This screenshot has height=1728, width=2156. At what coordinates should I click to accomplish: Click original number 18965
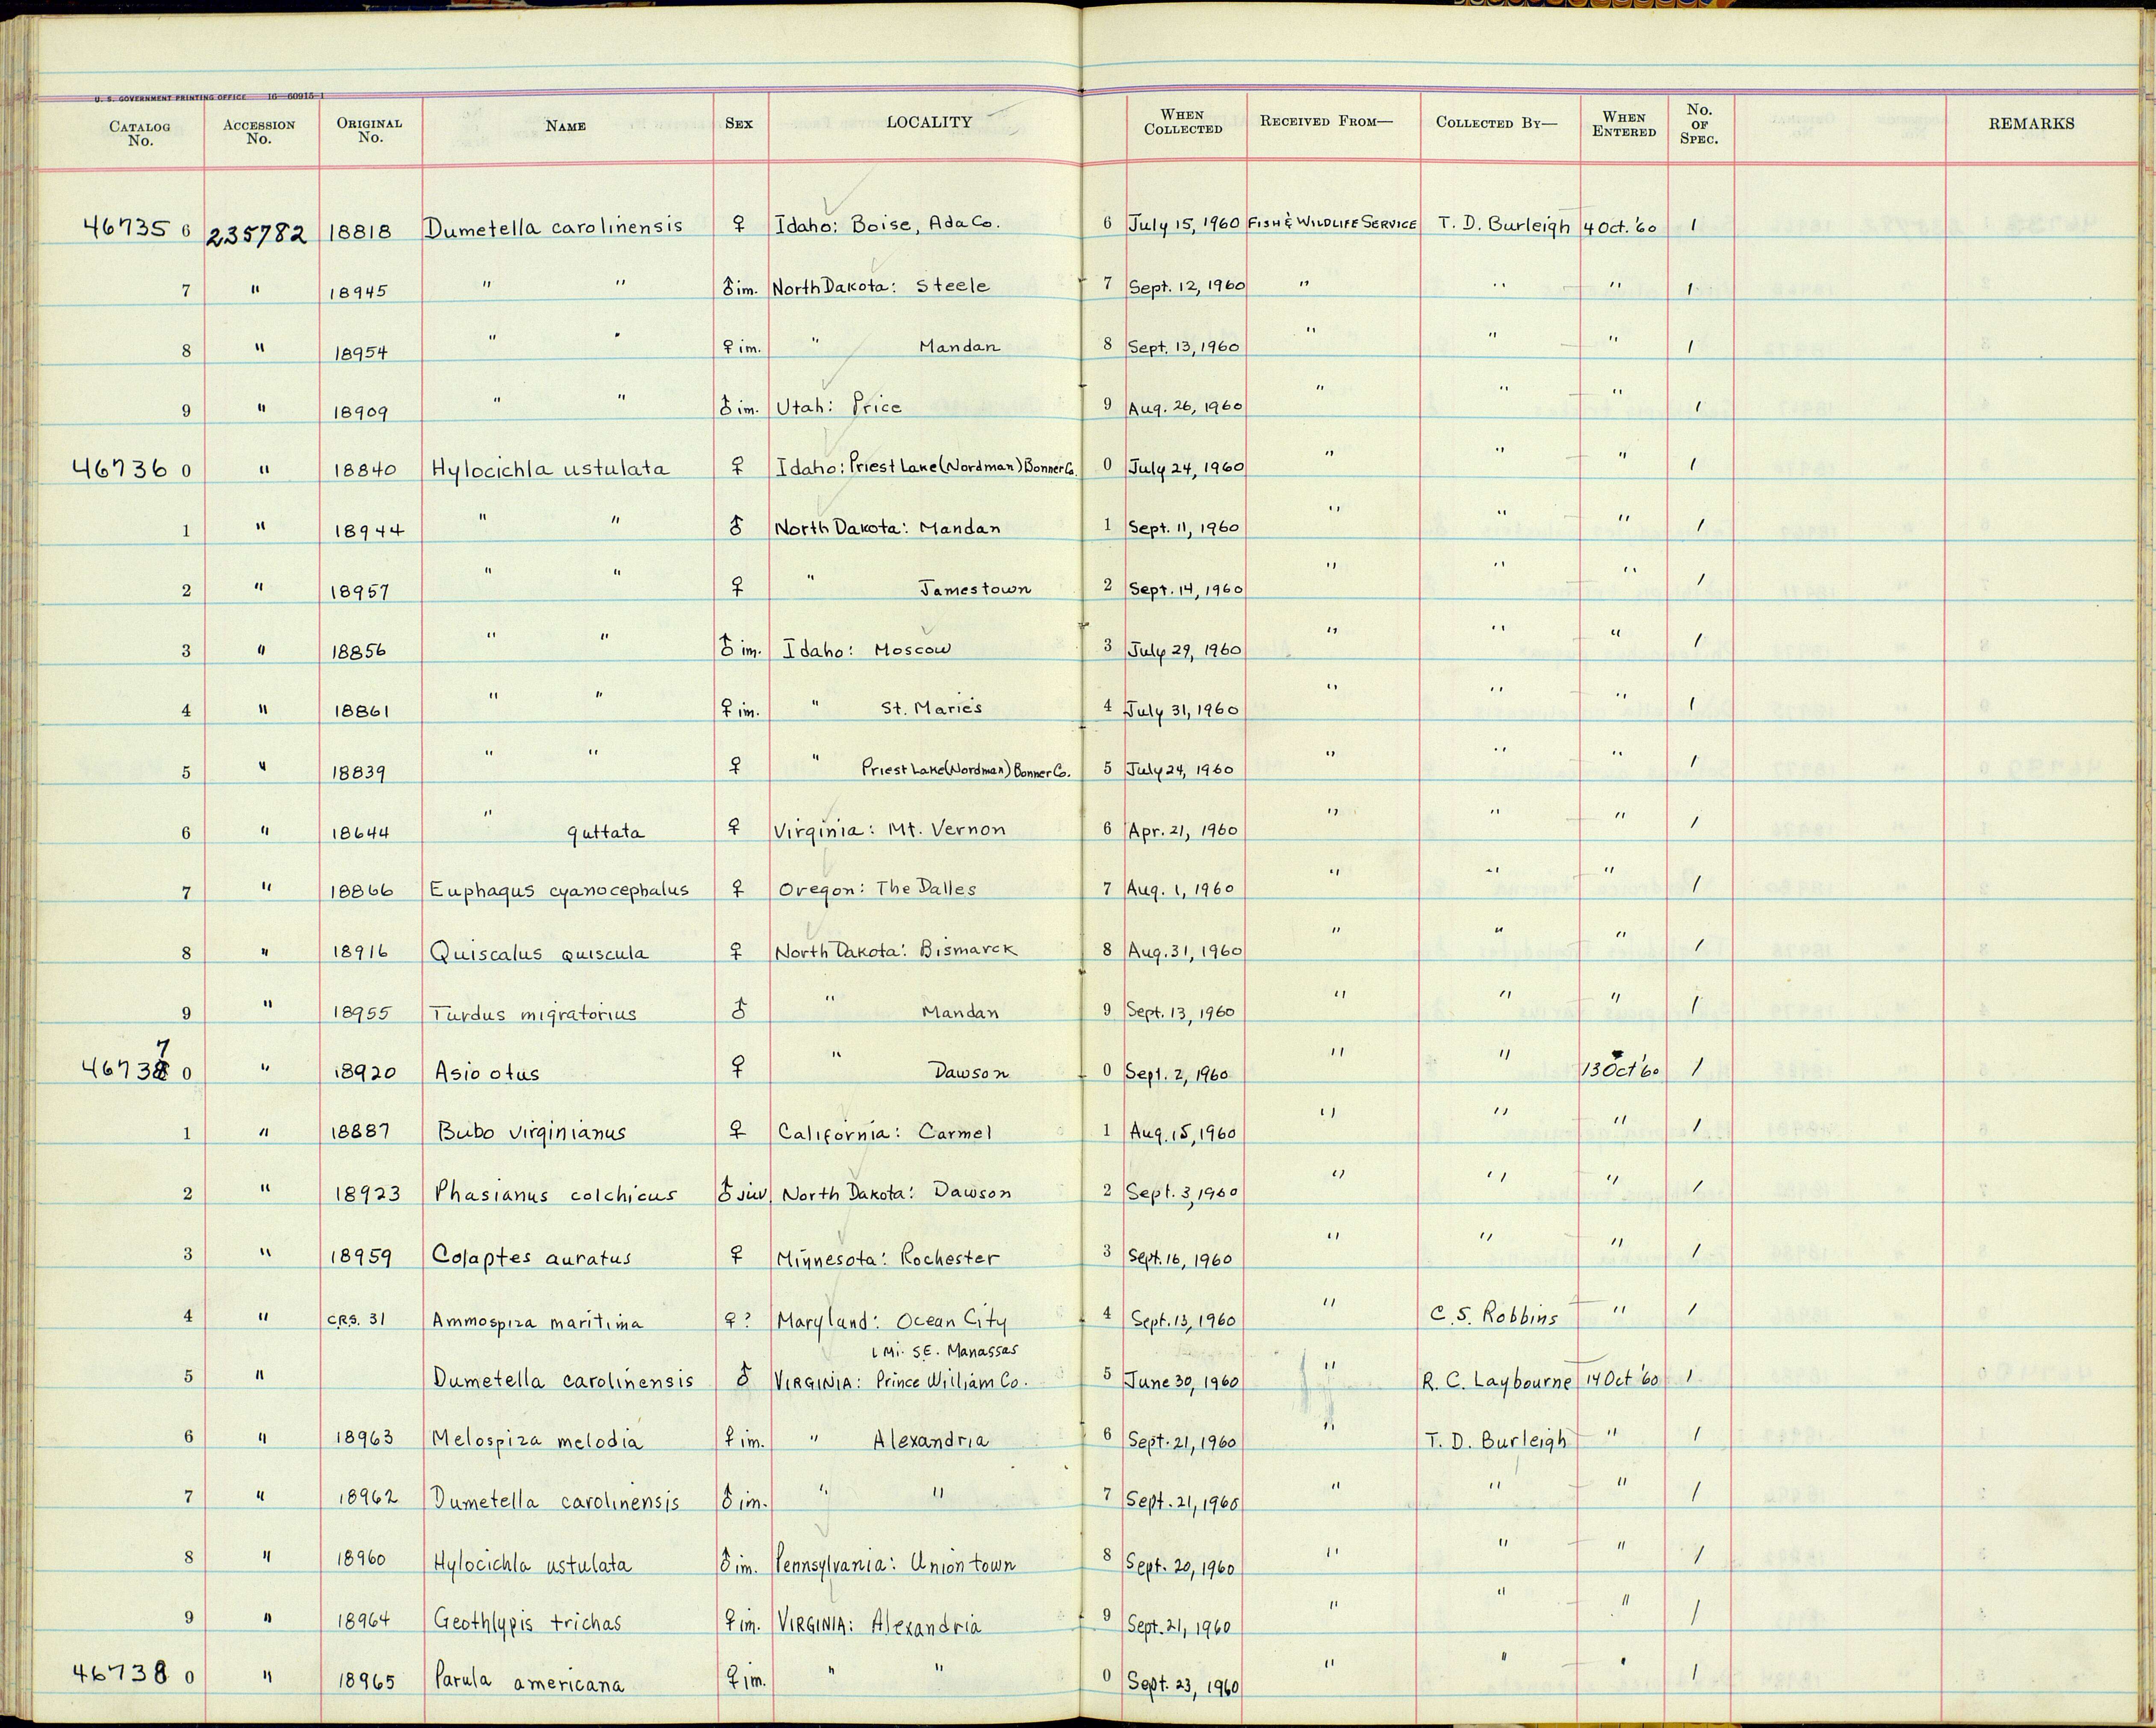point(367,1681)
